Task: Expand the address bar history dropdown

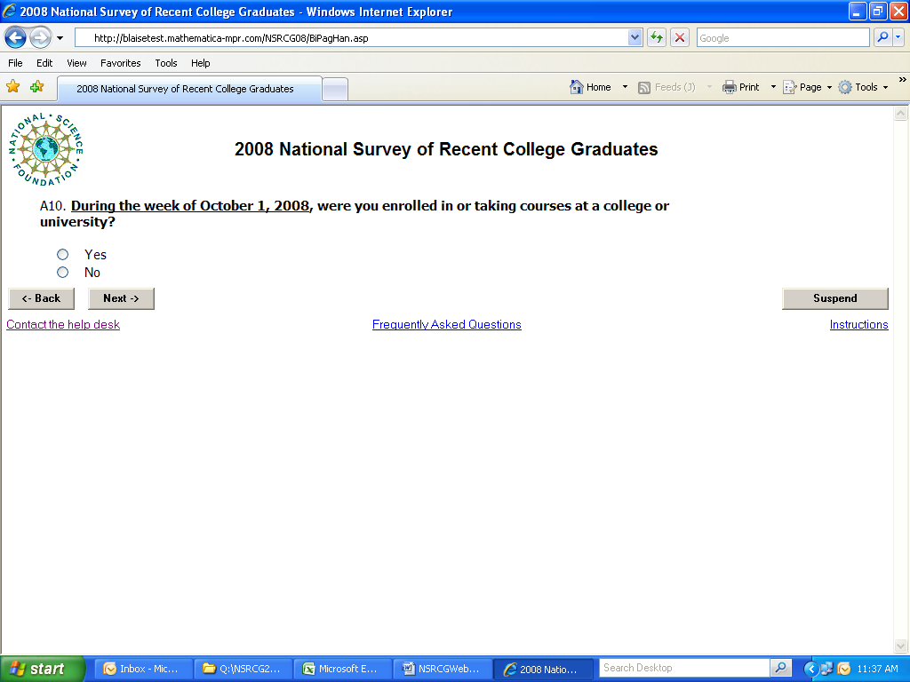Action: click(635, 38)
